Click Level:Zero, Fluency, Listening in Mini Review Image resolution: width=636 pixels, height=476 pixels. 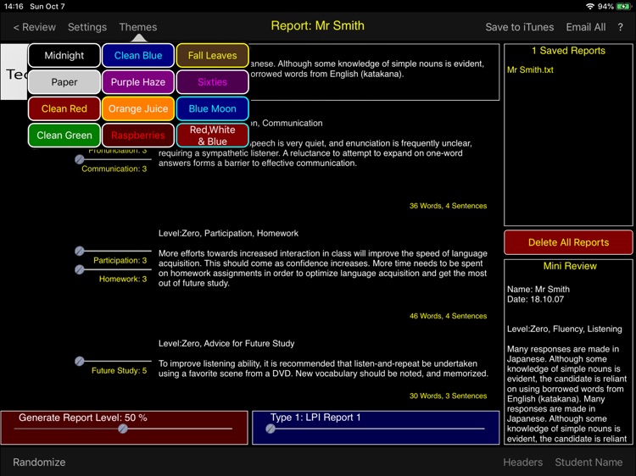[564, 329]
